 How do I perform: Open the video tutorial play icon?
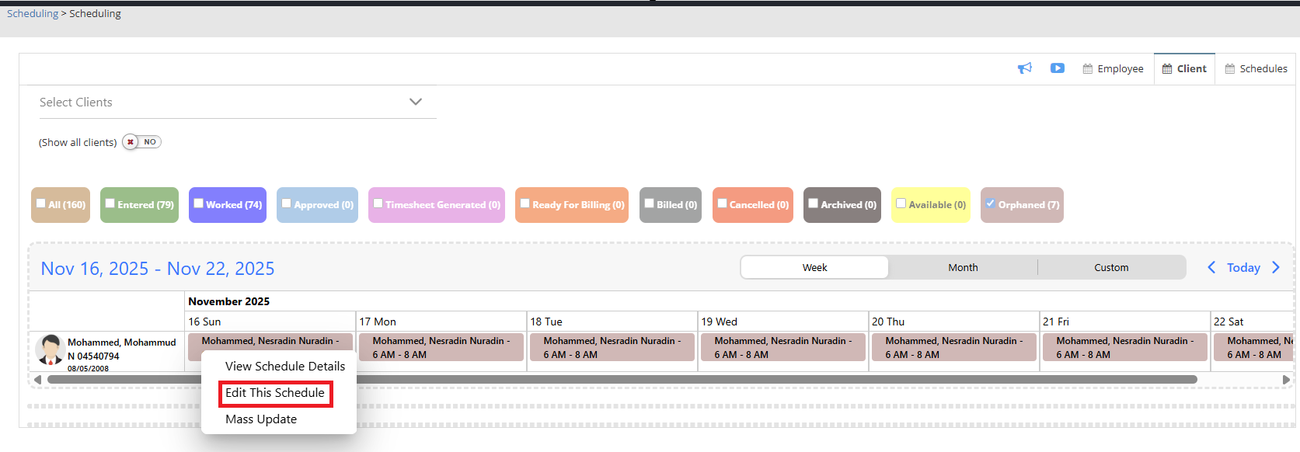(1057, 68)
